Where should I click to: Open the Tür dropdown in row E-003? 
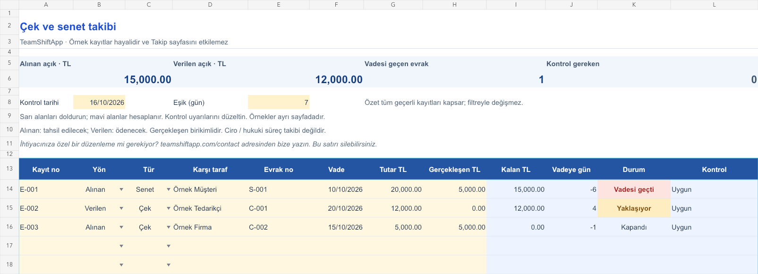click(x=169, y=227)
